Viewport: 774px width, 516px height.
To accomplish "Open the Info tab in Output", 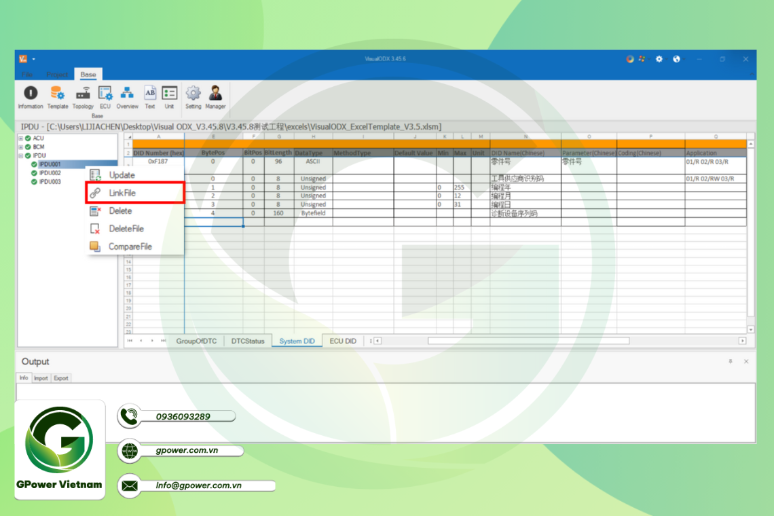I will pyautogui.click(x=24, y=377).
